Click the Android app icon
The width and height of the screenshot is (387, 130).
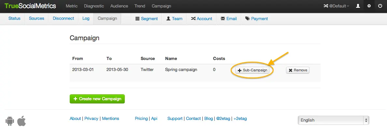click(x=10, y=121)
